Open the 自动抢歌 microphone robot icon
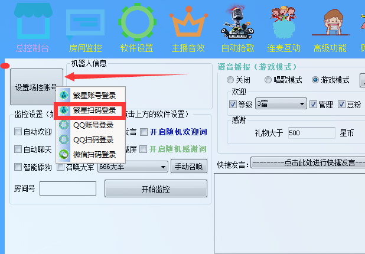This screenshot has width=365, height=254. pos(237,22)
